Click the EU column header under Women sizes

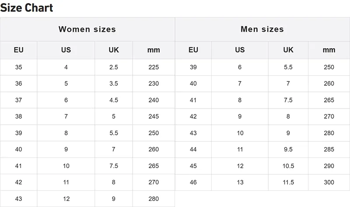tap(18, 50)
